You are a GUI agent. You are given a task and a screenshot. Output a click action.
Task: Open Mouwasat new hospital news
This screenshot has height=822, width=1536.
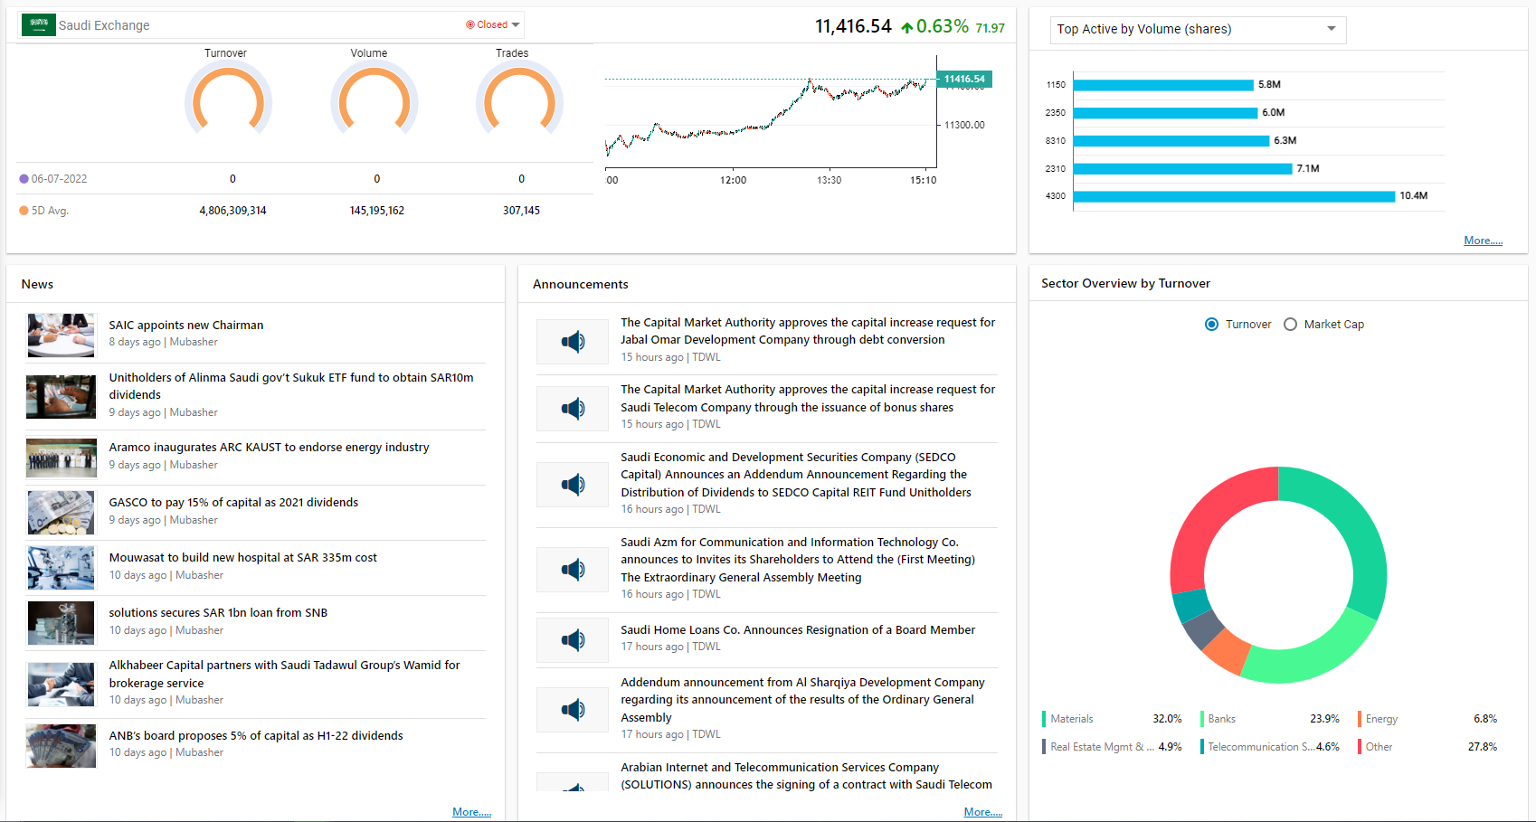[x=242, y=558]
